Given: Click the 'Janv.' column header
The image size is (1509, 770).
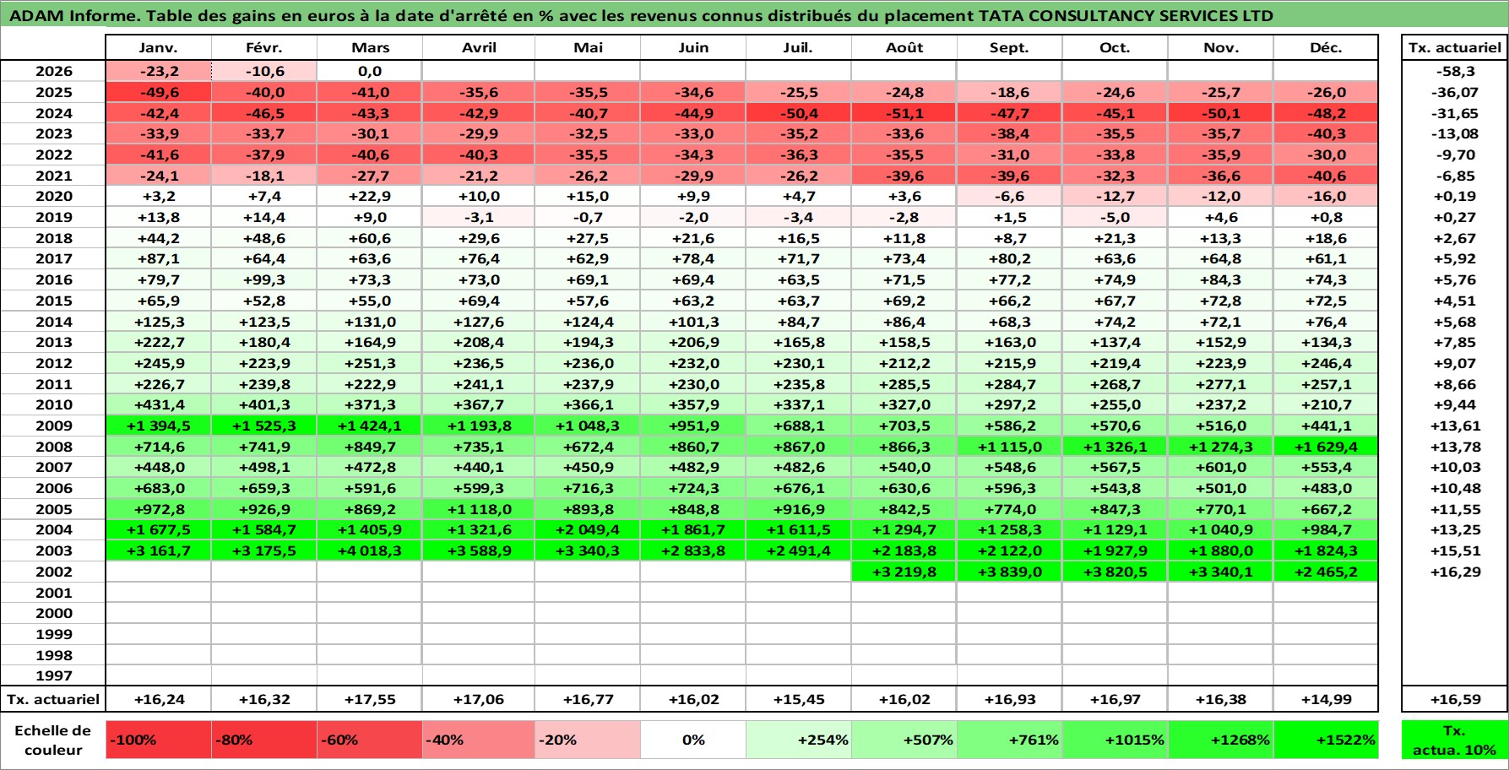Looking at the screenshot, I should [158, 48].
